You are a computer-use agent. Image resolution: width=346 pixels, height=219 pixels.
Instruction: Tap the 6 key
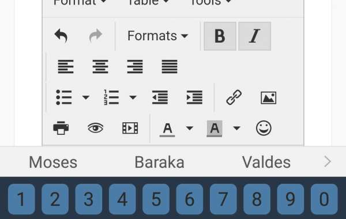pos(190,199)
